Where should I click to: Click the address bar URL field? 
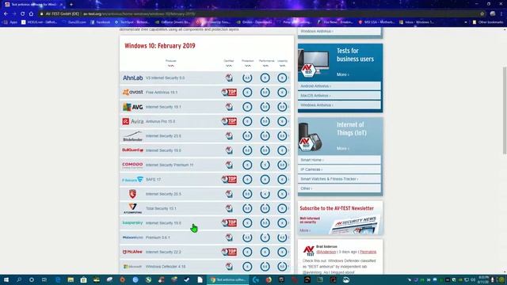[x=259, y=14]
